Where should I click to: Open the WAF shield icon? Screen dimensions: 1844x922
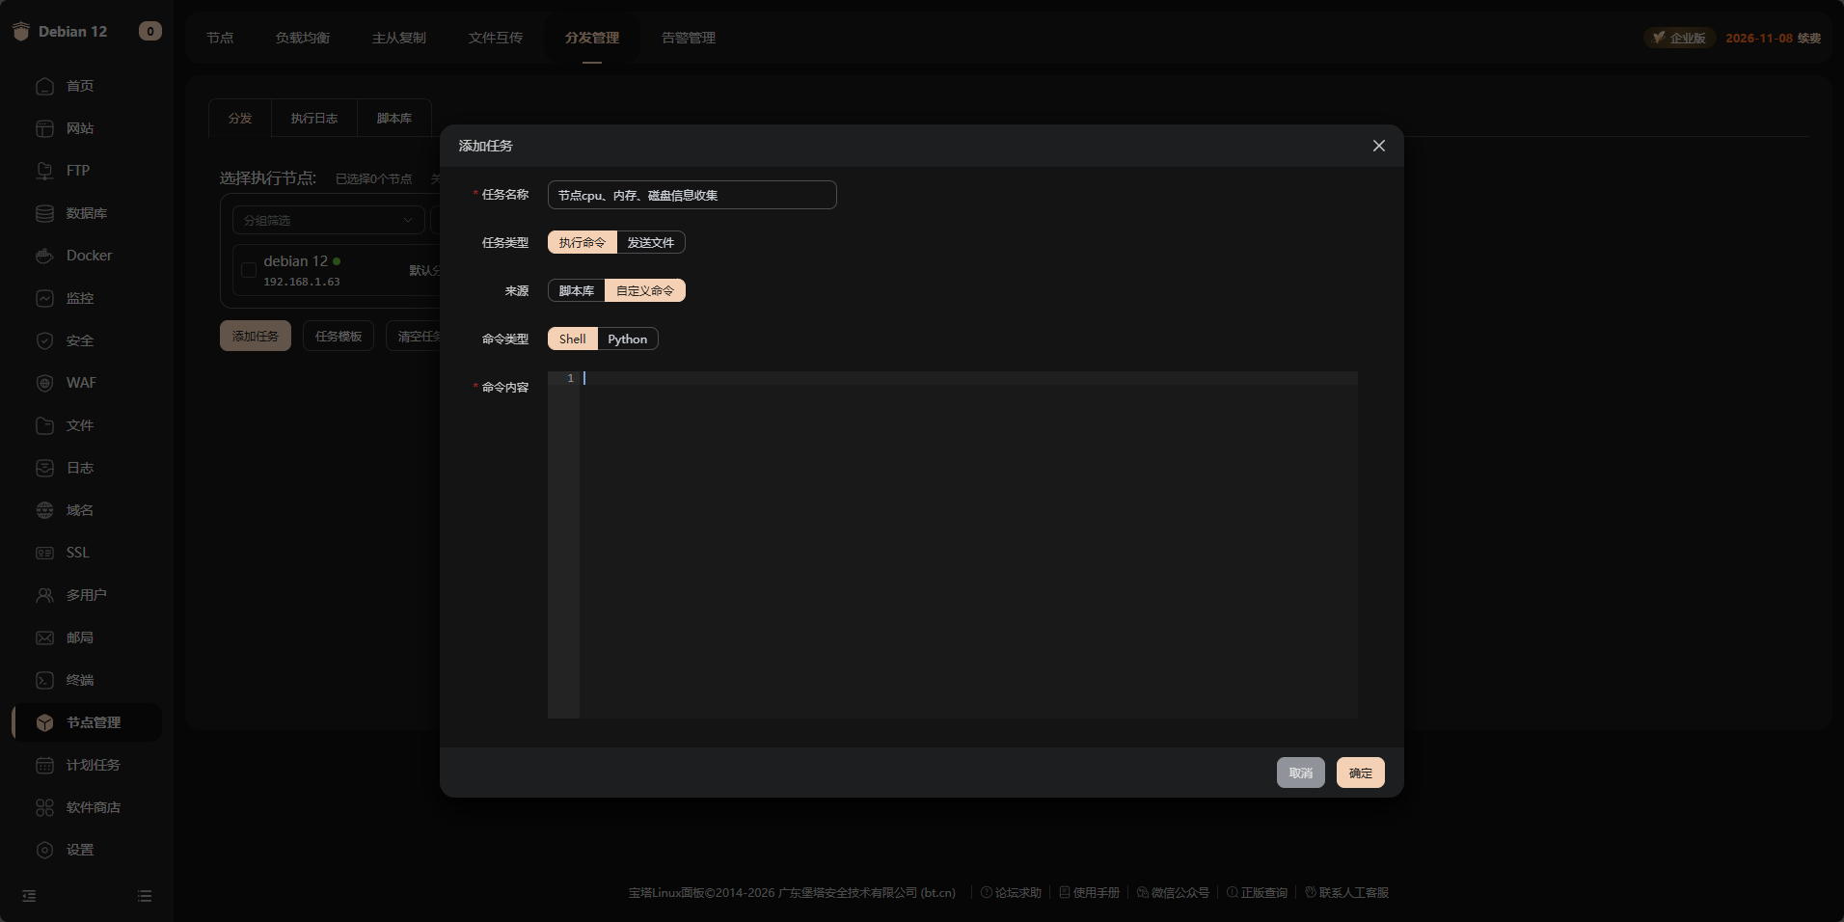click(x=44, y=383)
